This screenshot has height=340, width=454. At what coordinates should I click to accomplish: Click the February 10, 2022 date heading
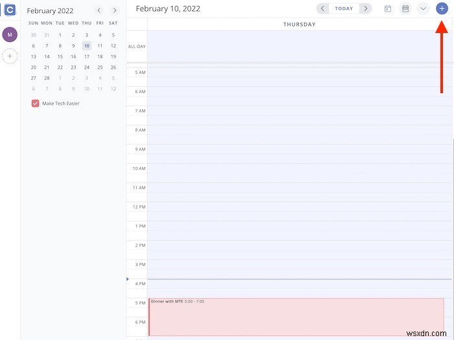(168, 8)
